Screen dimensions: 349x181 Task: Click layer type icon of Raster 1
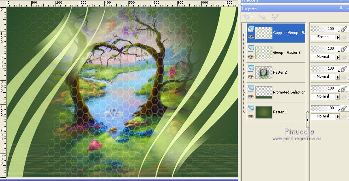click(x=251, y=108)
